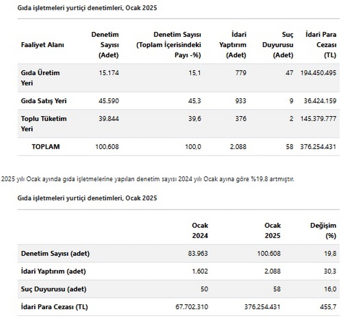Click the sentence mentioning the %19,8 increase
359x323 pixels.
point(148,179)
